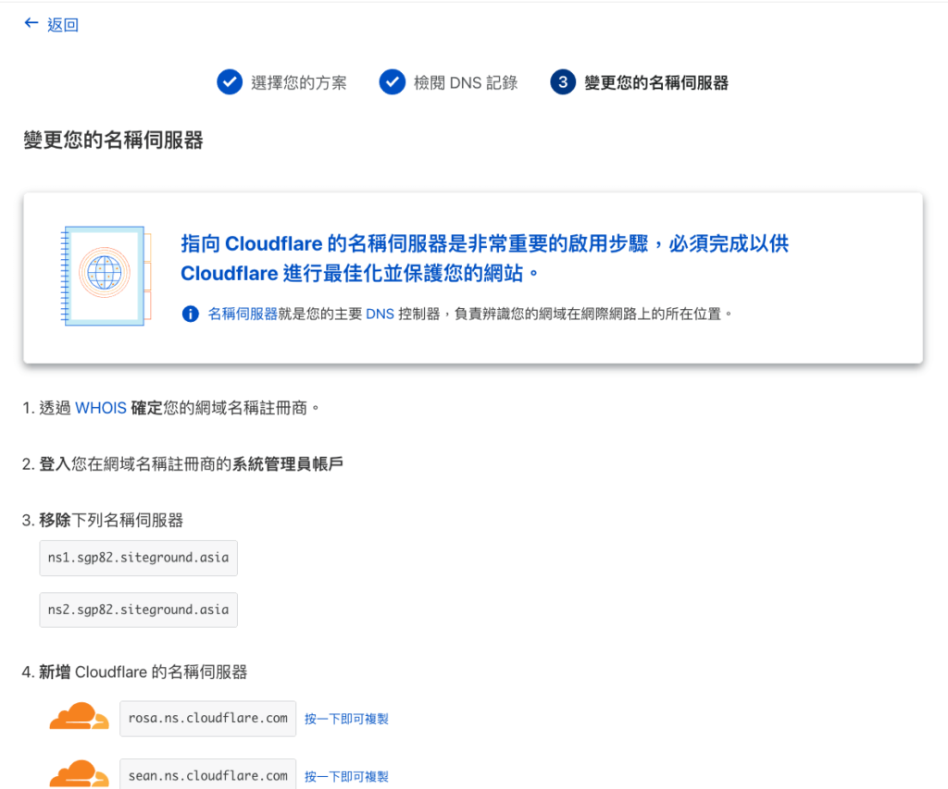Open the 名稱伺服器 help link
This screenshot has width=948, height=789.
click(243, 314)
